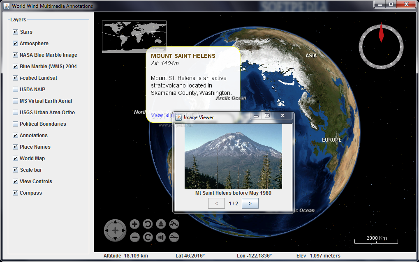Screen dimensions: 419x262
Task: Rotate heading clockwise with the view control
Action: click(x=148, y=237)
